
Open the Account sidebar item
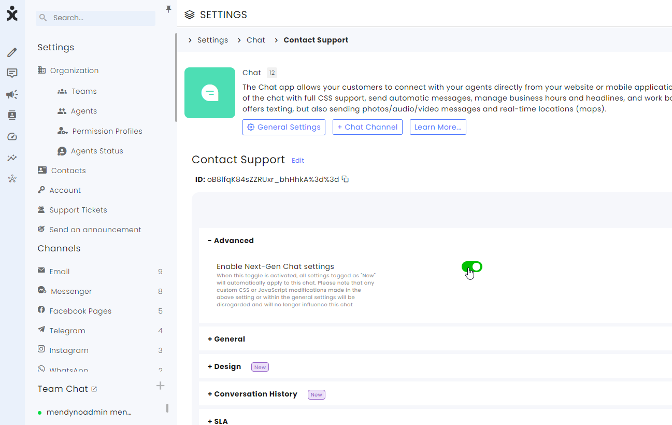(x=59, y=190)
